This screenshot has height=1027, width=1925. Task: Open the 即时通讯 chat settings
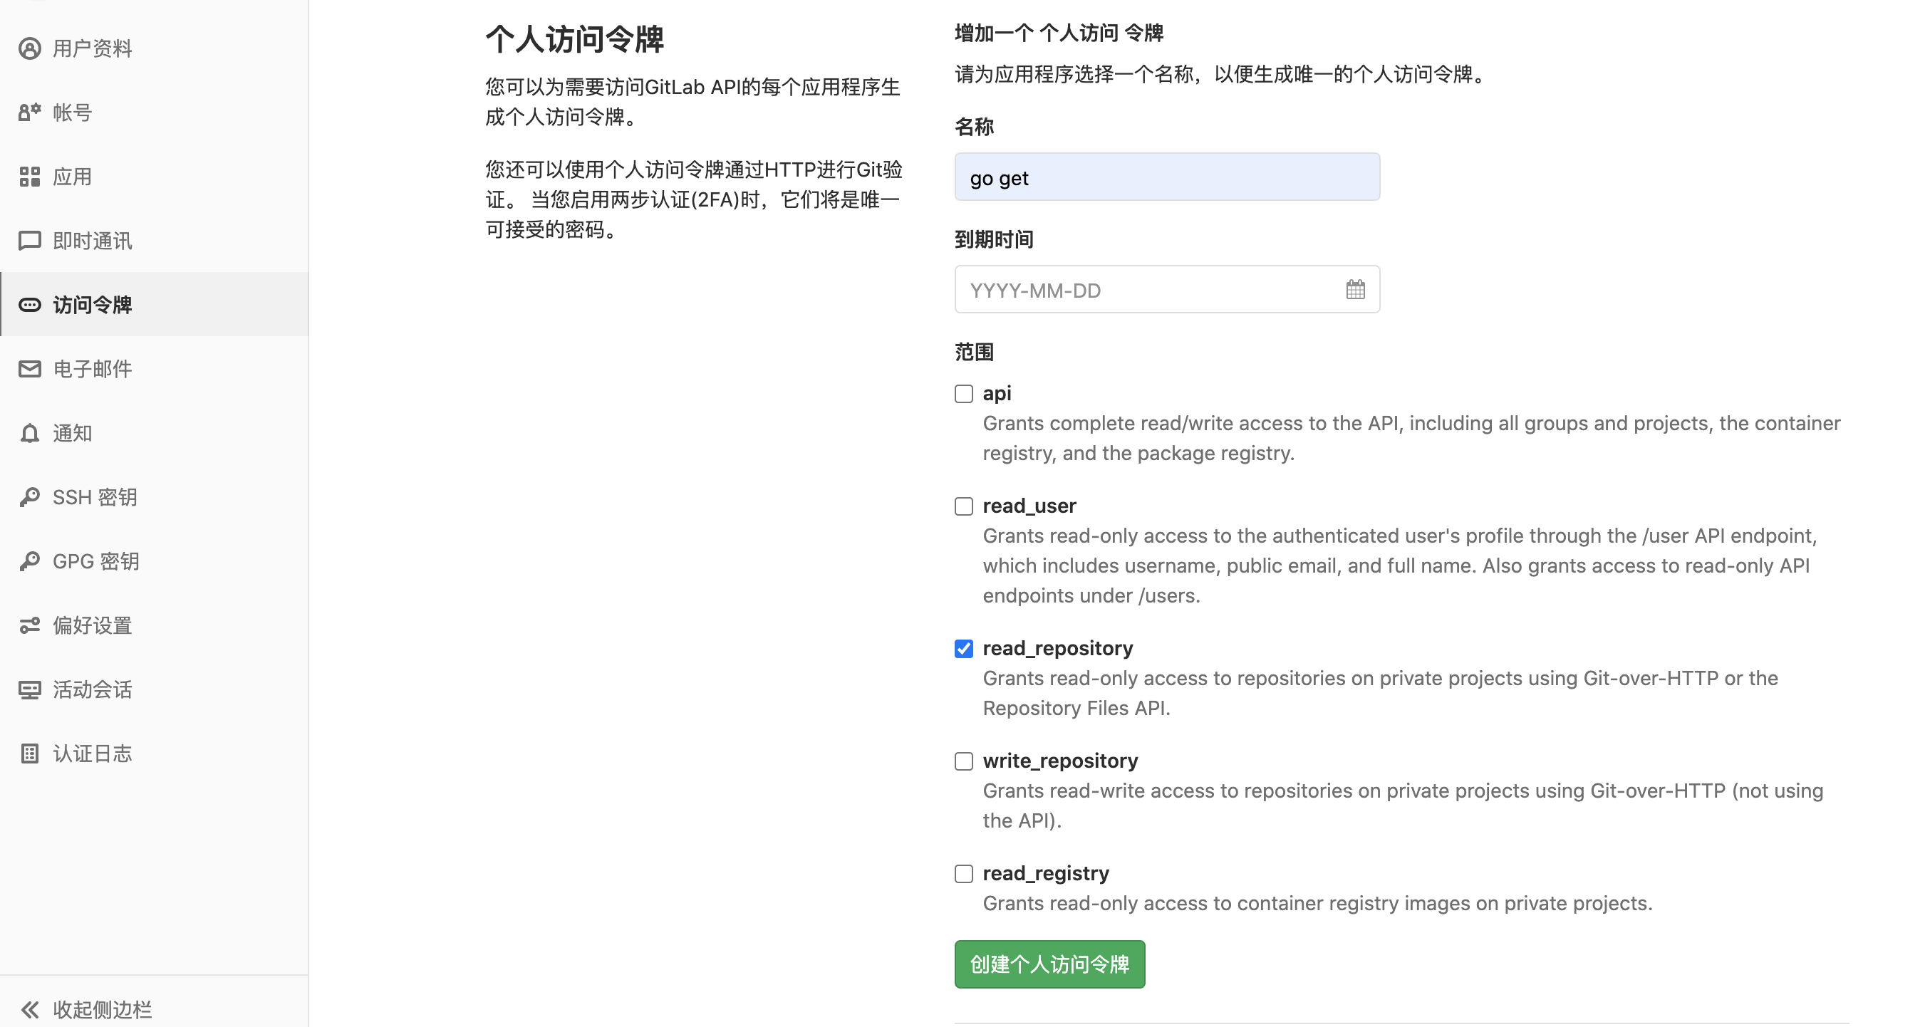[92, 241]
